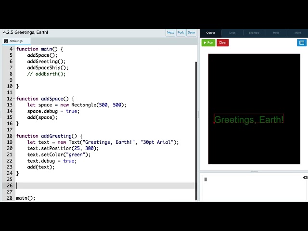Image resolution: width=308 pixels, height=231 pixels.
Task: Collapse function addGreeting at line 18
Action: click(x=14, y=136)
